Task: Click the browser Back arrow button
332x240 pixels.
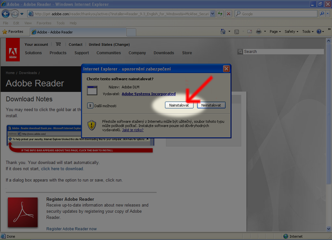Action: 6,14
